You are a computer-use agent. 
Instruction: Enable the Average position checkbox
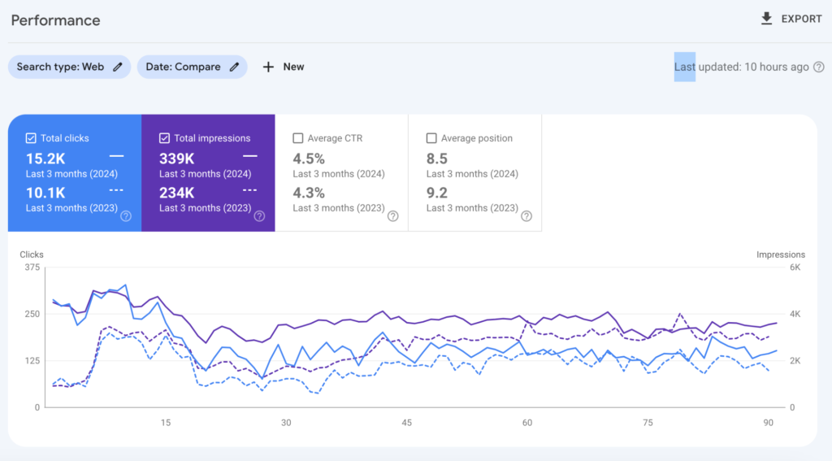tap(431, 138)
